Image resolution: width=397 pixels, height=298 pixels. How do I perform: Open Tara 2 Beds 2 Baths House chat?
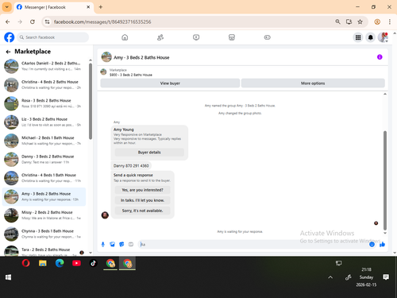click(44, 250)
